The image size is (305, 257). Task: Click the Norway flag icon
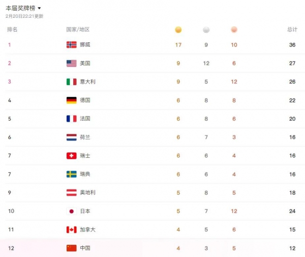coord(72,45)
